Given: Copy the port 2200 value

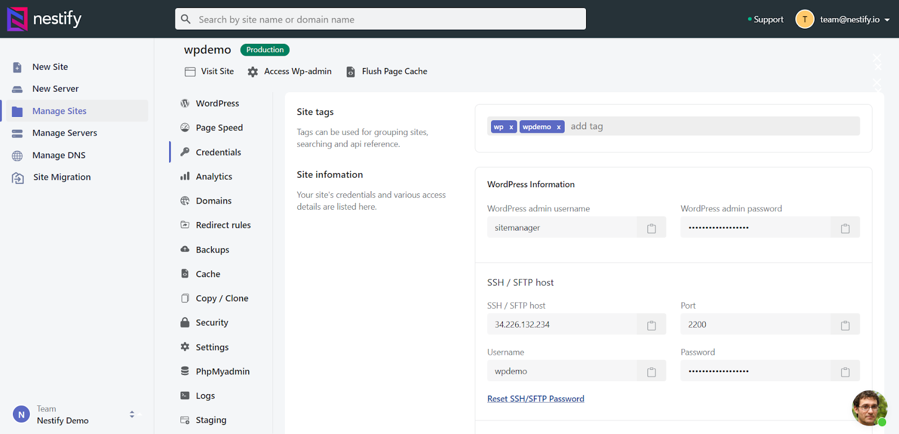Looking at the screenshot, I should coord(845,325).
